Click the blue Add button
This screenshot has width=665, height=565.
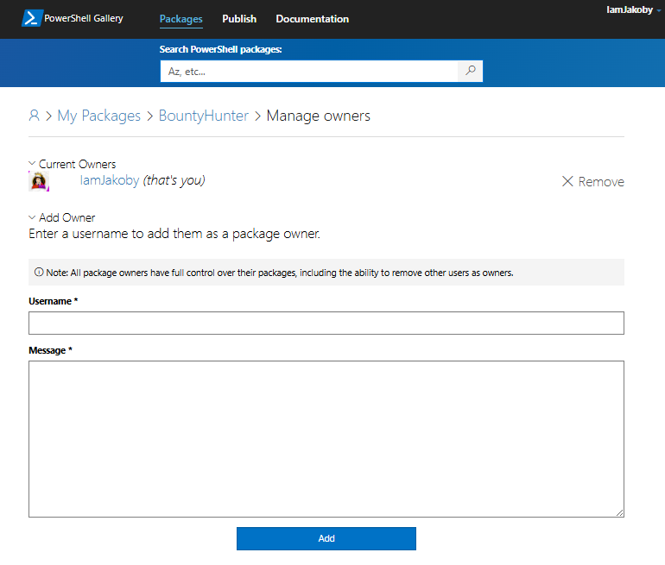coord(326,538)
